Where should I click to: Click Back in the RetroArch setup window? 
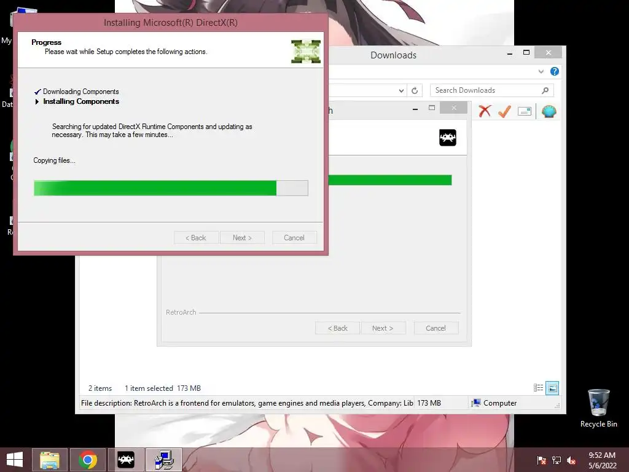pyautogui.click(x=337, y=328)
